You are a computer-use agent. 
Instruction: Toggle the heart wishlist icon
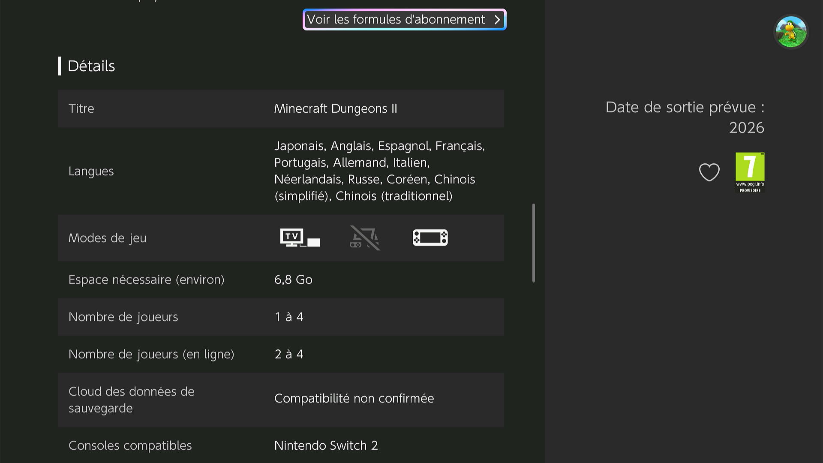coord(709,172)
